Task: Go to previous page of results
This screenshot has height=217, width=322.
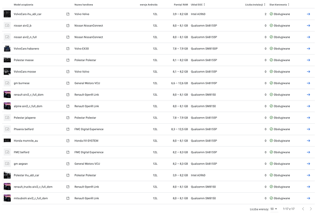Action: coord(303,209)
